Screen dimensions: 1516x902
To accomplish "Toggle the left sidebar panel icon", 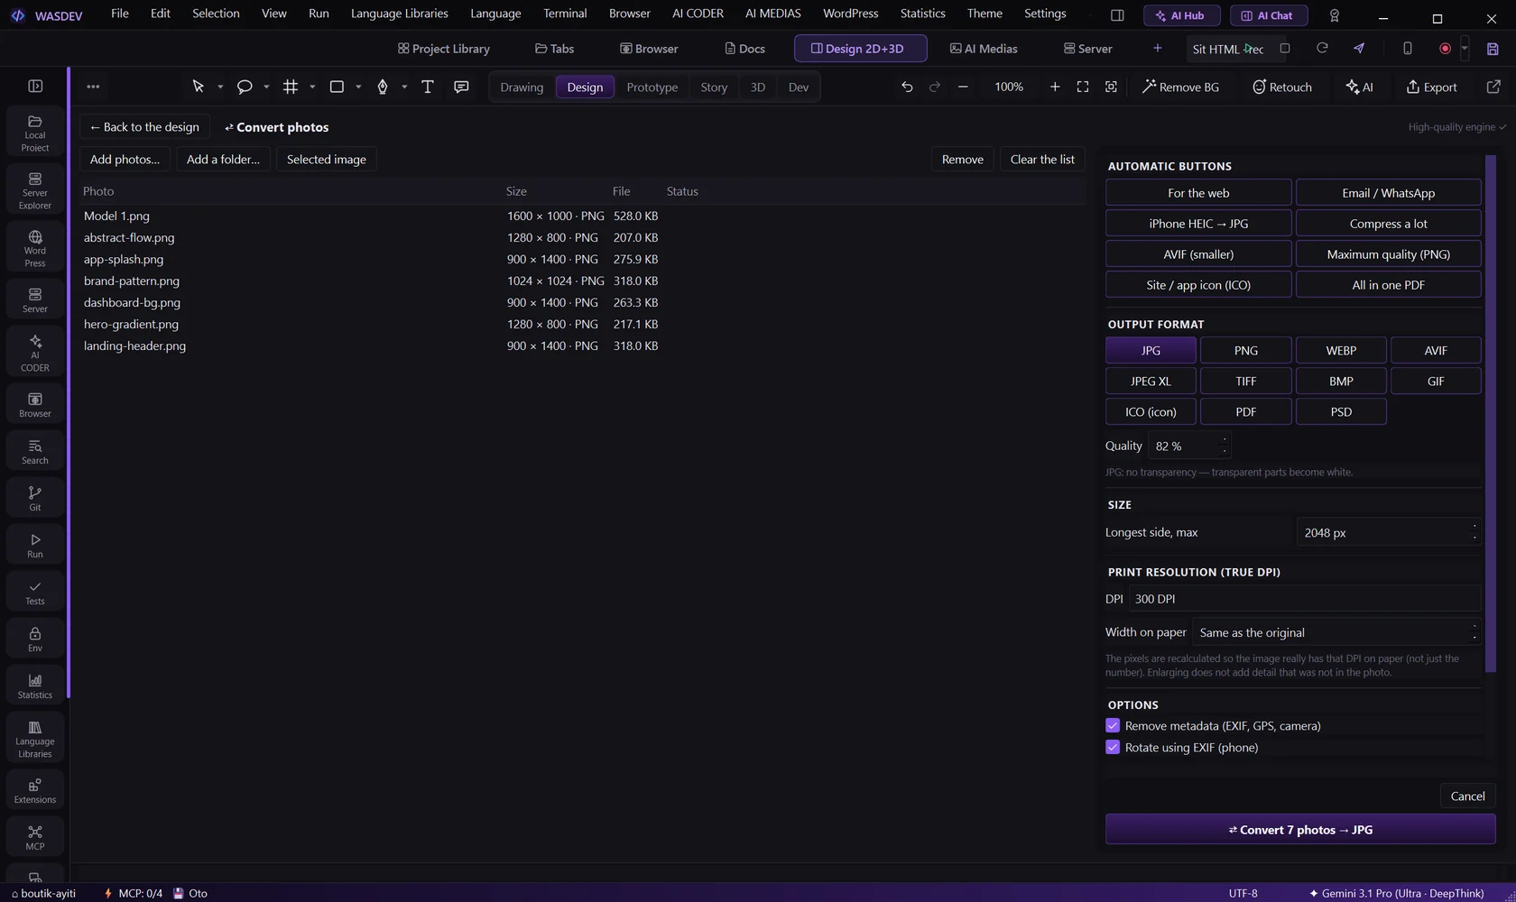I will tap(35, 87).
